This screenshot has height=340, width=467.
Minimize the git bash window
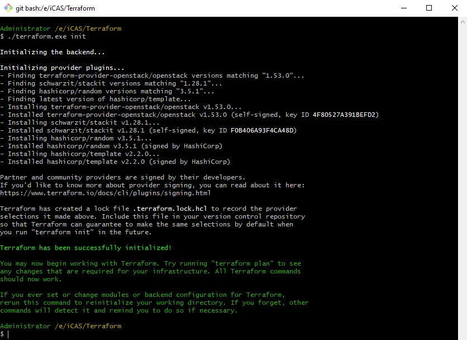tap(404, 8)
